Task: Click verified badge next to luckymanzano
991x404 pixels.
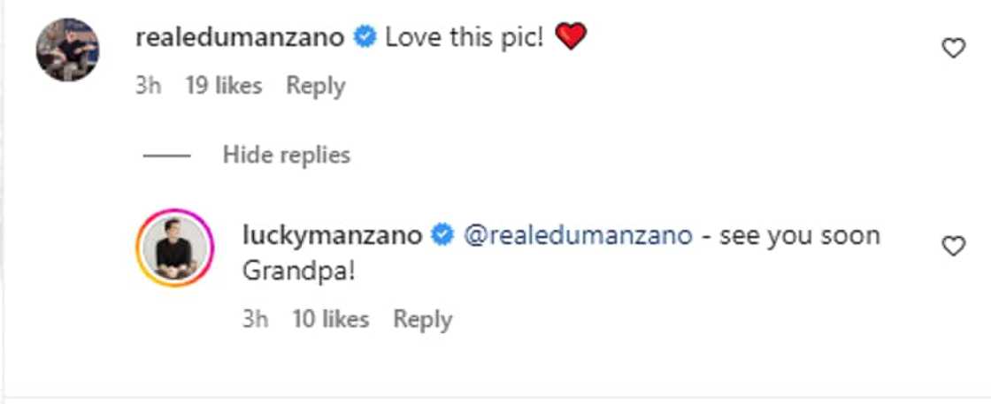Action: pos(442,235)
